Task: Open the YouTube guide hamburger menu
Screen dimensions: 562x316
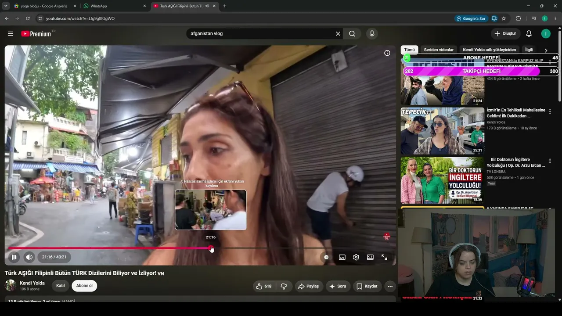Action: point(11,34)
